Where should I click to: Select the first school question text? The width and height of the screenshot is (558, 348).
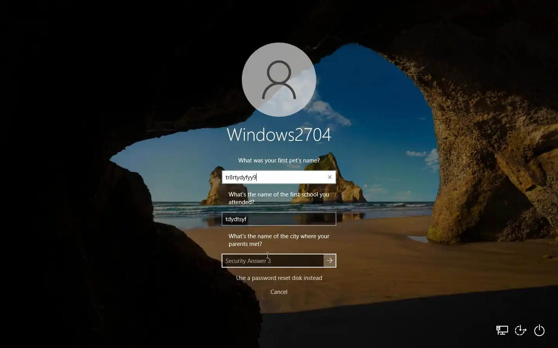tap(279, 198)
